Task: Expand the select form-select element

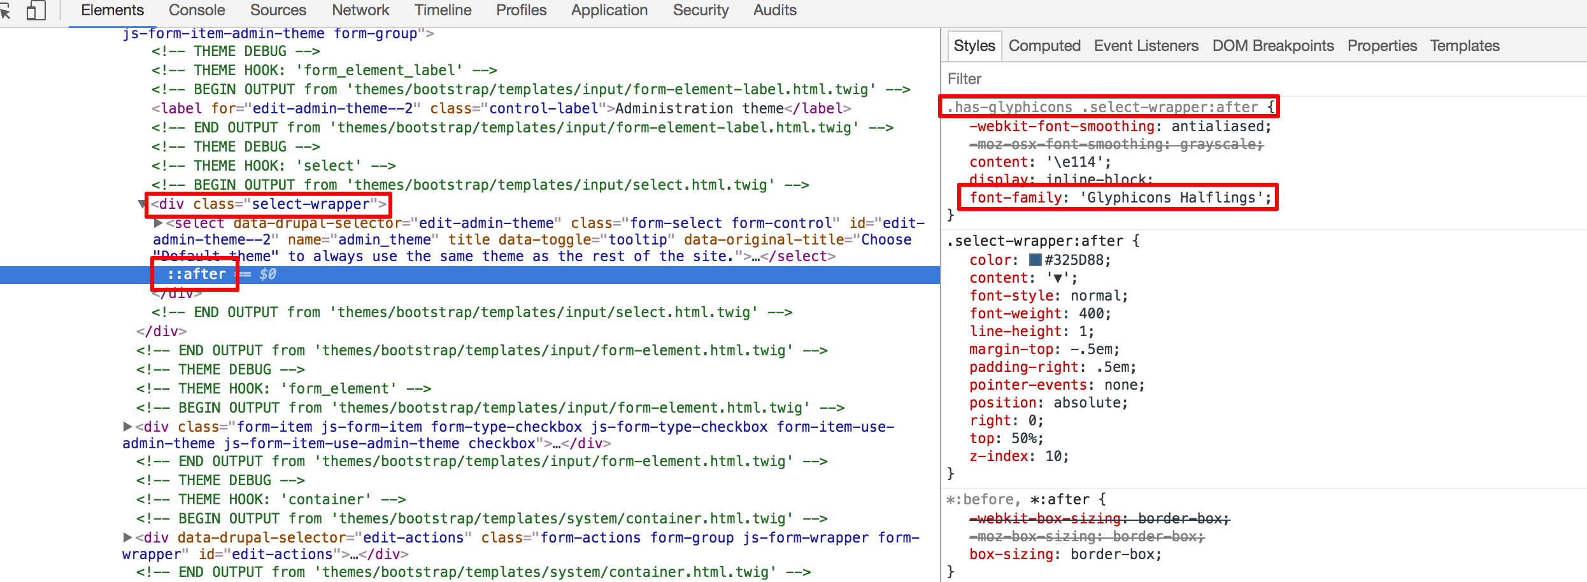Action: point(158,224)
